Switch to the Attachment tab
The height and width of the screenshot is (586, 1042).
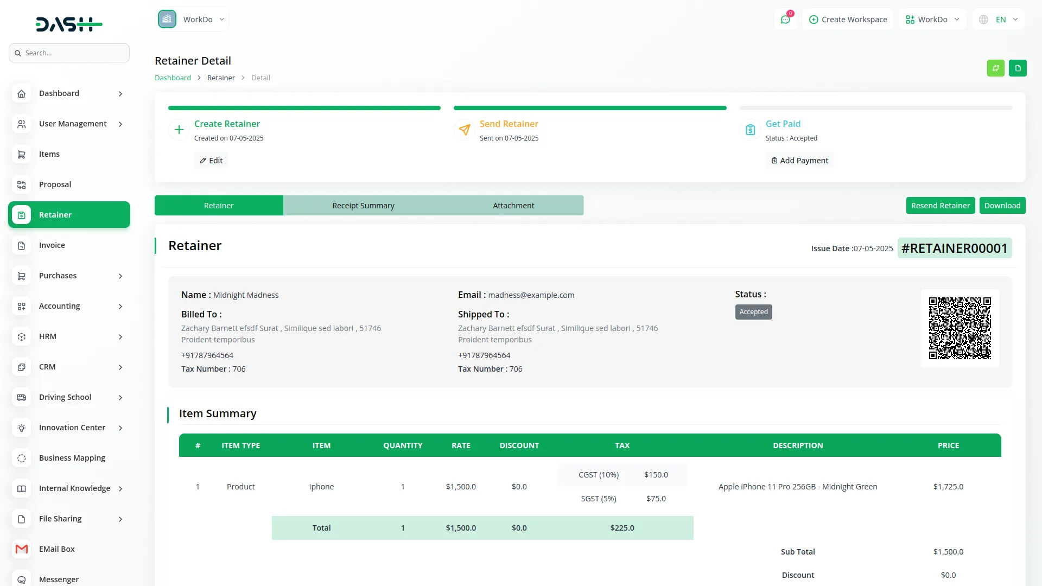(513, 206)
